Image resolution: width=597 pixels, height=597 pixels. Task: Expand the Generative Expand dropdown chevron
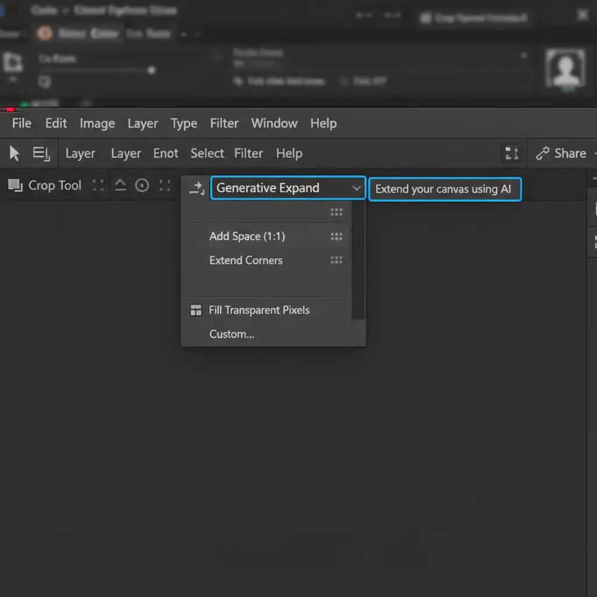[x=356, y=188]
